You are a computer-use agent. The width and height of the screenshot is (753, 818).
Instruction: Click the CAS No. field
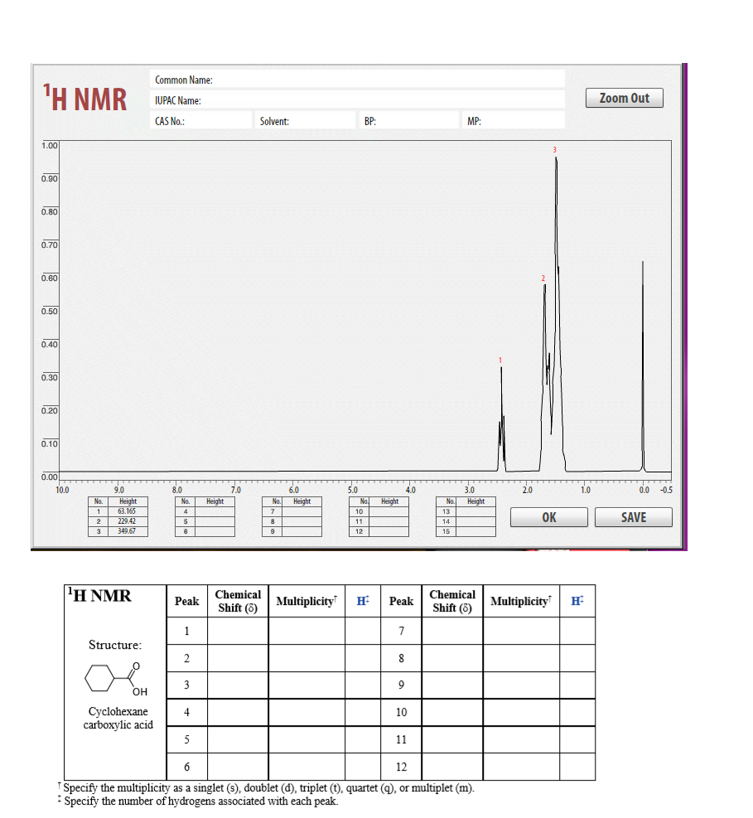(x=200, y=120)
